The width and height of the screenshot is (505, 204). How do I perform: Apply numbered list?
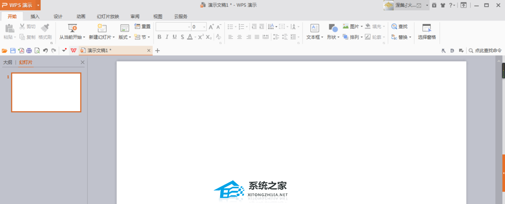241,27
